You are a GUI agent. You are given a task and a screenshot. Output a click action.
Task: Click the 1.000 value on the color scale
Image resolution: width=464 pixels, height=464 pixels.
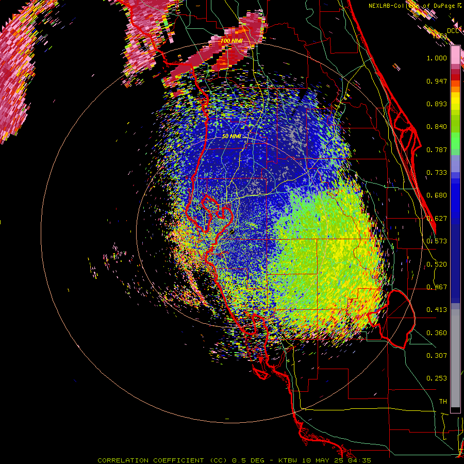point(437,58)
